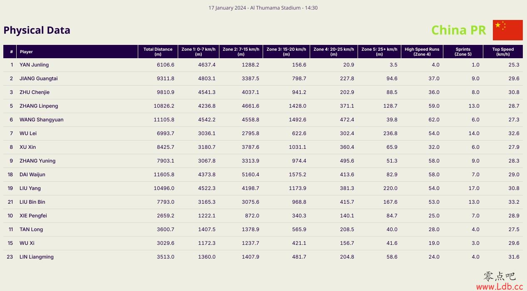Click player name LIU Bin Bin
Viewport: 527px width, 291px height.
tap(32, 202)
